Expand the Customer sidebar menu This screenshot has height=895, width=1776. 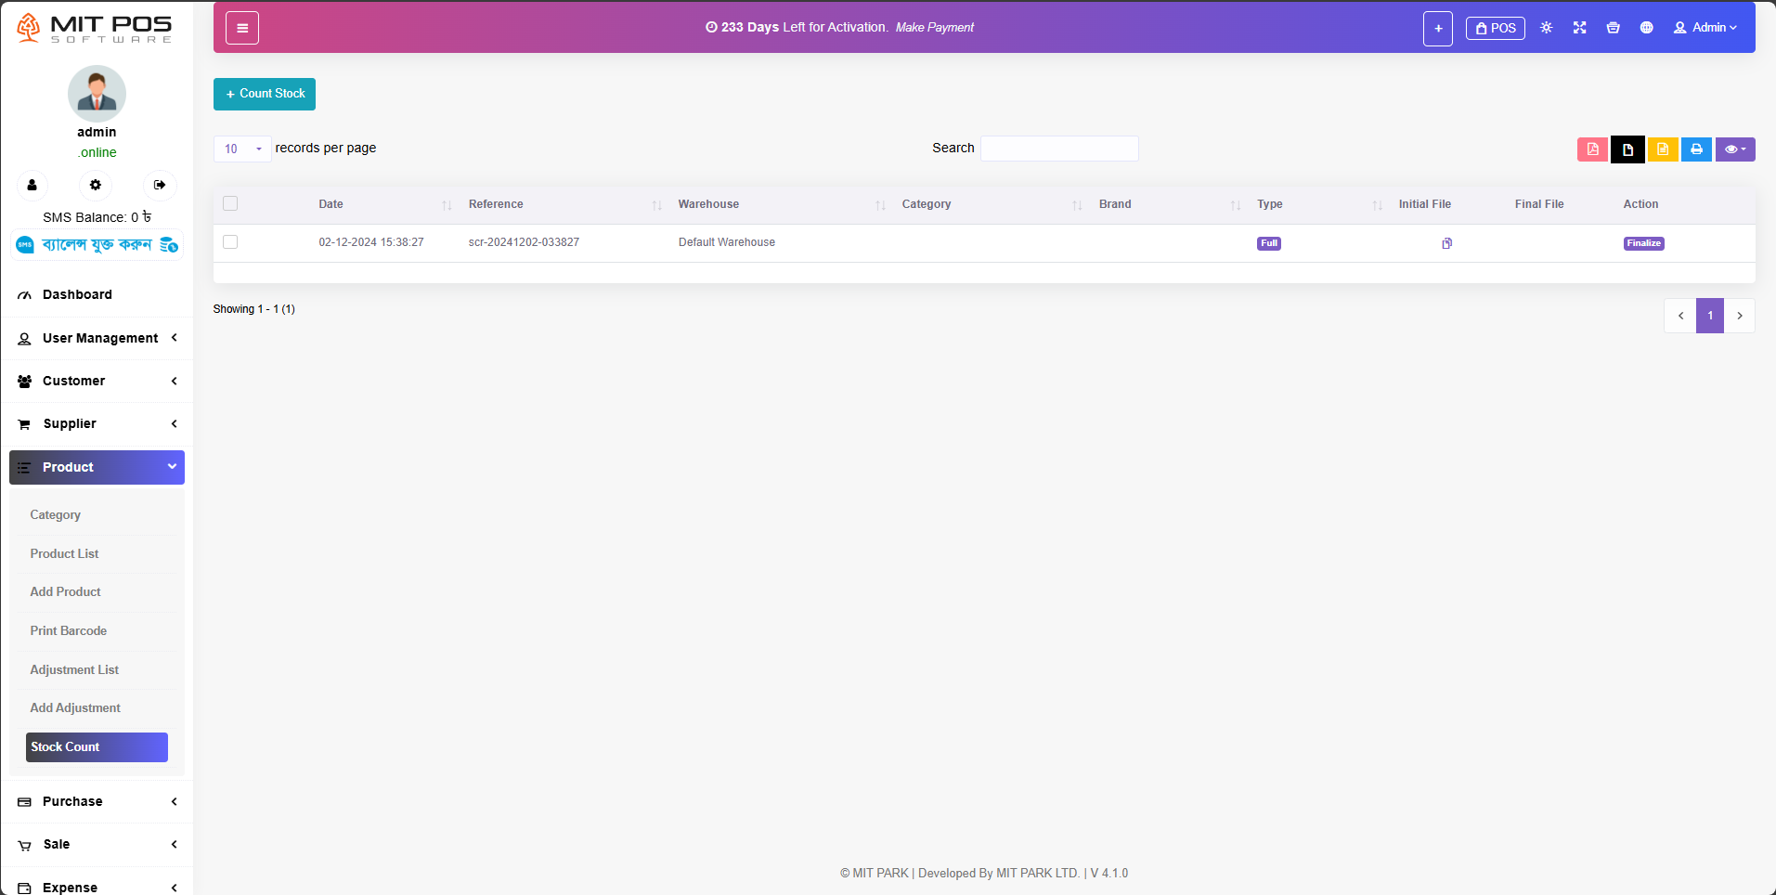(97, 381)
